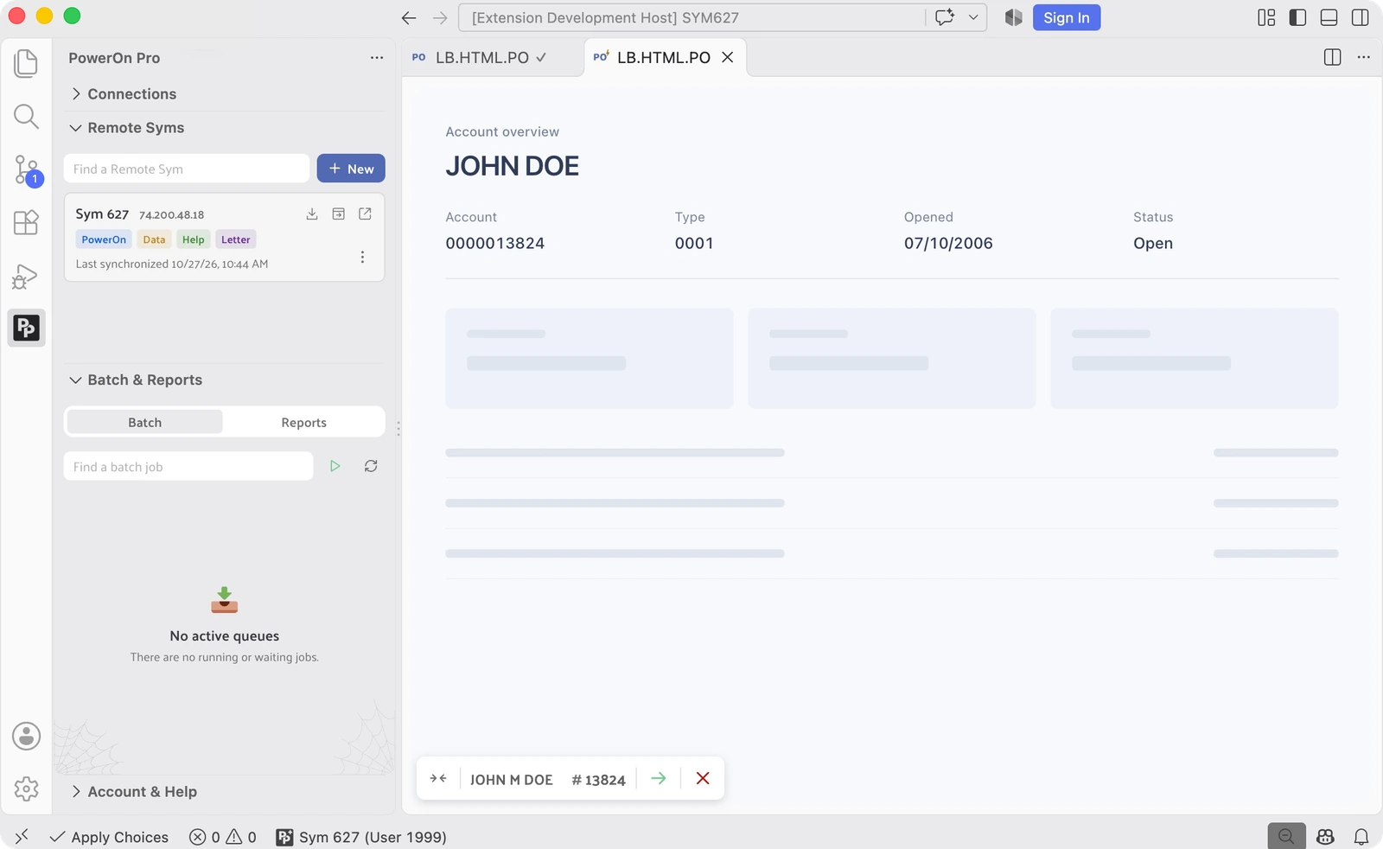Click the collapse arrows in account bar
The image size is (1383, 849).
[x=438, y=778]
